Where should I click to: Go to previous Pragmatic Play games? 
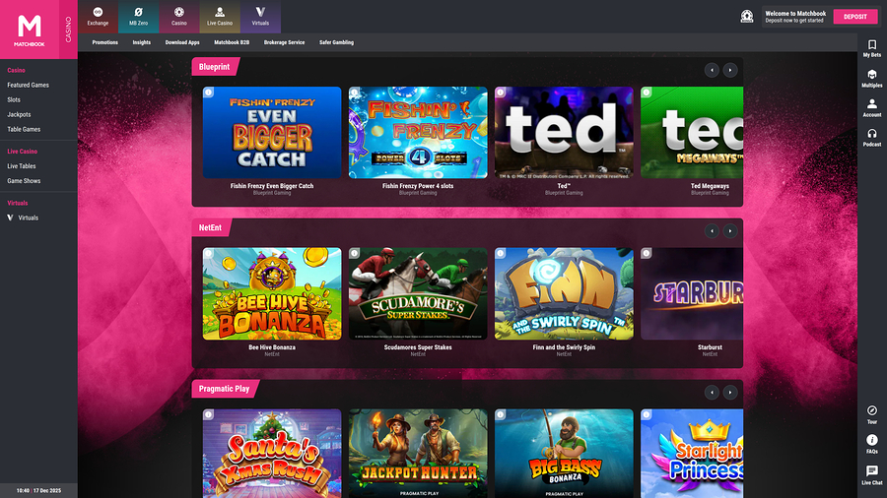point(712,392)
